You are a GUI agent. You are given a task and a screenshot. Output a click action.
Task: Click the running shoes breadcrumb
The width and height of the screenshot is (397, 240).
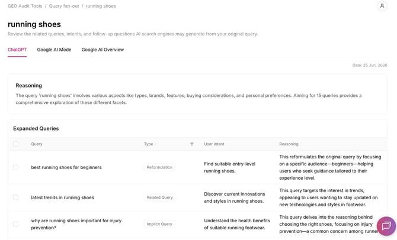coord(101,6)
